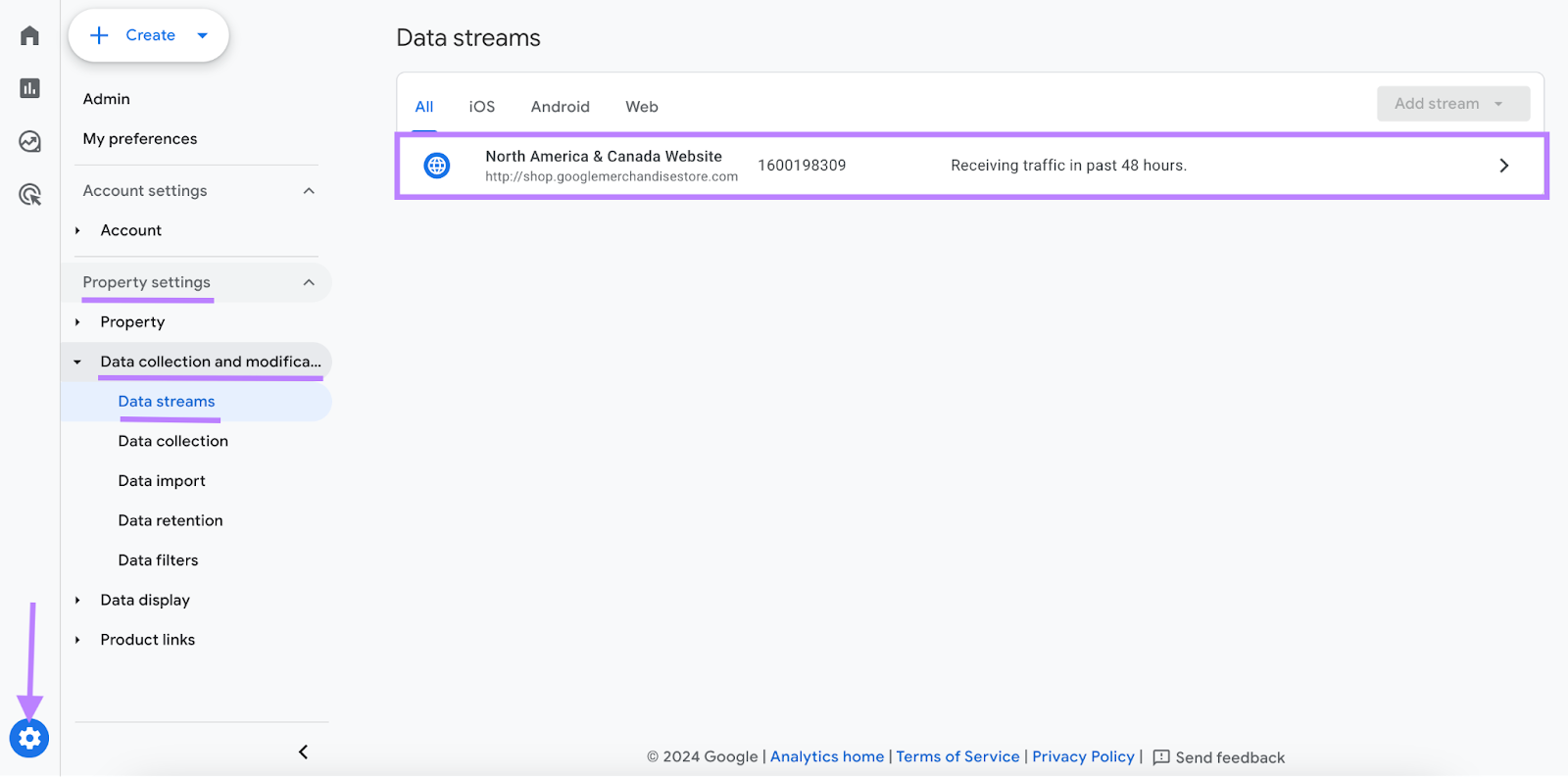This screenshot has width=1568, height=777.
Task: Open the Explore icon in left rail
Action: pos(30,141)
